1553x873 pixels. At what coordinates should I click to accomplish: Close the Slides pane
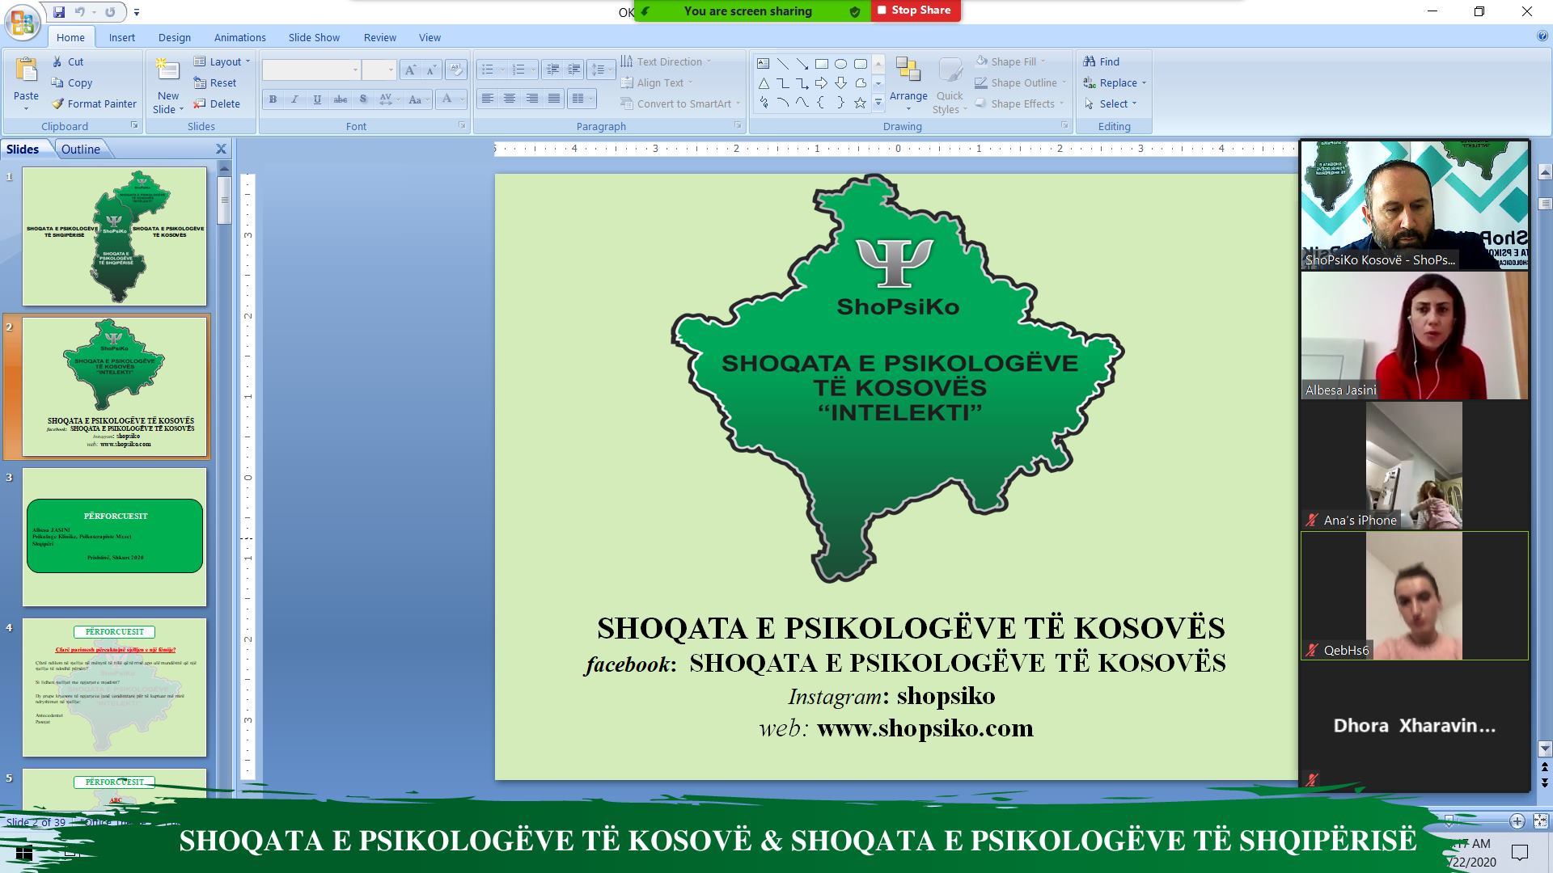221,149
